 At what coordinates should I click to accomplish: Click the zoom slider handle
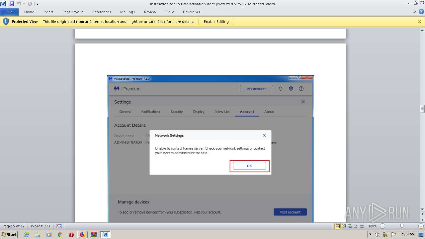pyautogui.click(x=402, y=226)
